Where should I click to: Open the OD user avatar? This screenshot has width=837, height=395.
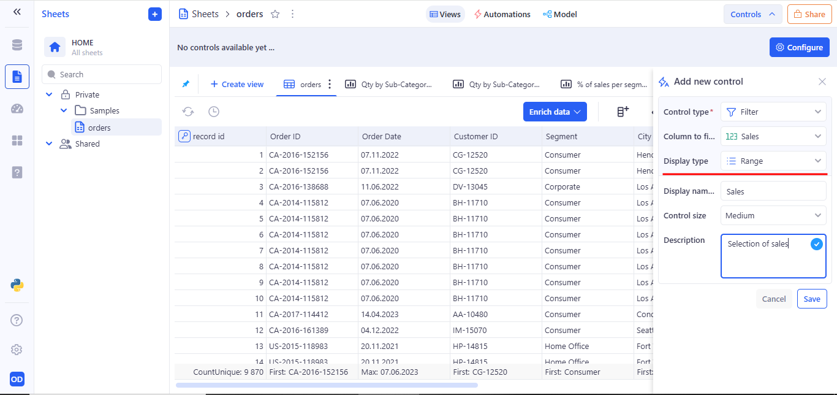pos(17,379)
